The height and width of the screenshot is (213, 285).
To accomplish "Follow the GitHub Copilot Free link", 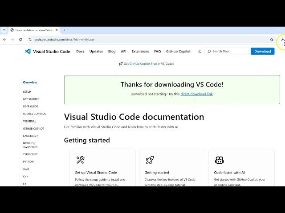I will click(143, 64).
